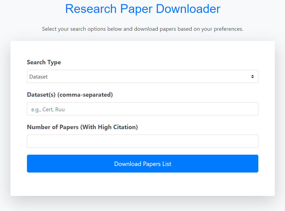This screenshot has height=211, width=285.
Task: Click the right end of the Number of Papers field
Action: [251, 141]
